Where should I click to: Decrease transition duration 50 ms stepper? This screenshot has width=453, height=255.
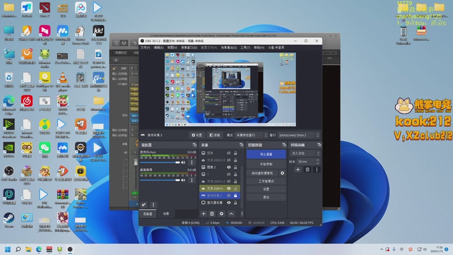(318, 163)
